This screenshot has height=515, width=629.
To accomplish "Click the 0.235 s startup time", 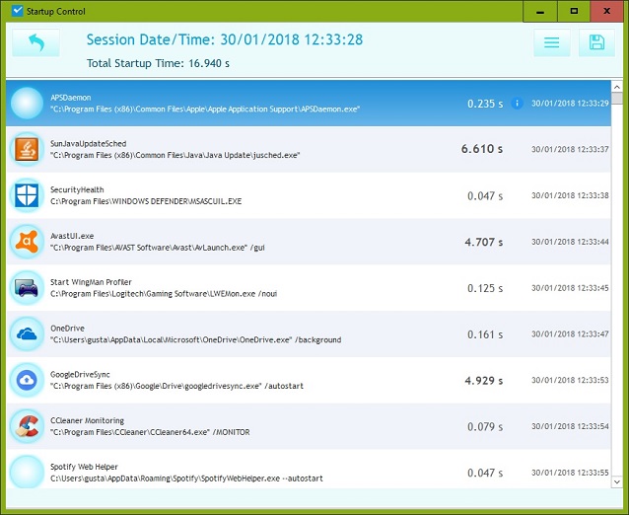I will 485,104.
